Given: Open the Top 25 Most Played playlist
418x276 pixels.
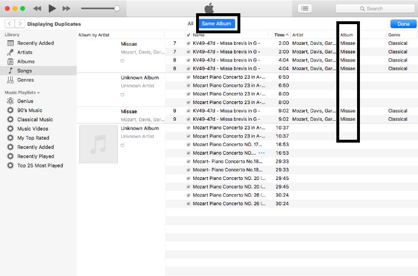Looking at the screenshot, I should (x=40, y=166).
